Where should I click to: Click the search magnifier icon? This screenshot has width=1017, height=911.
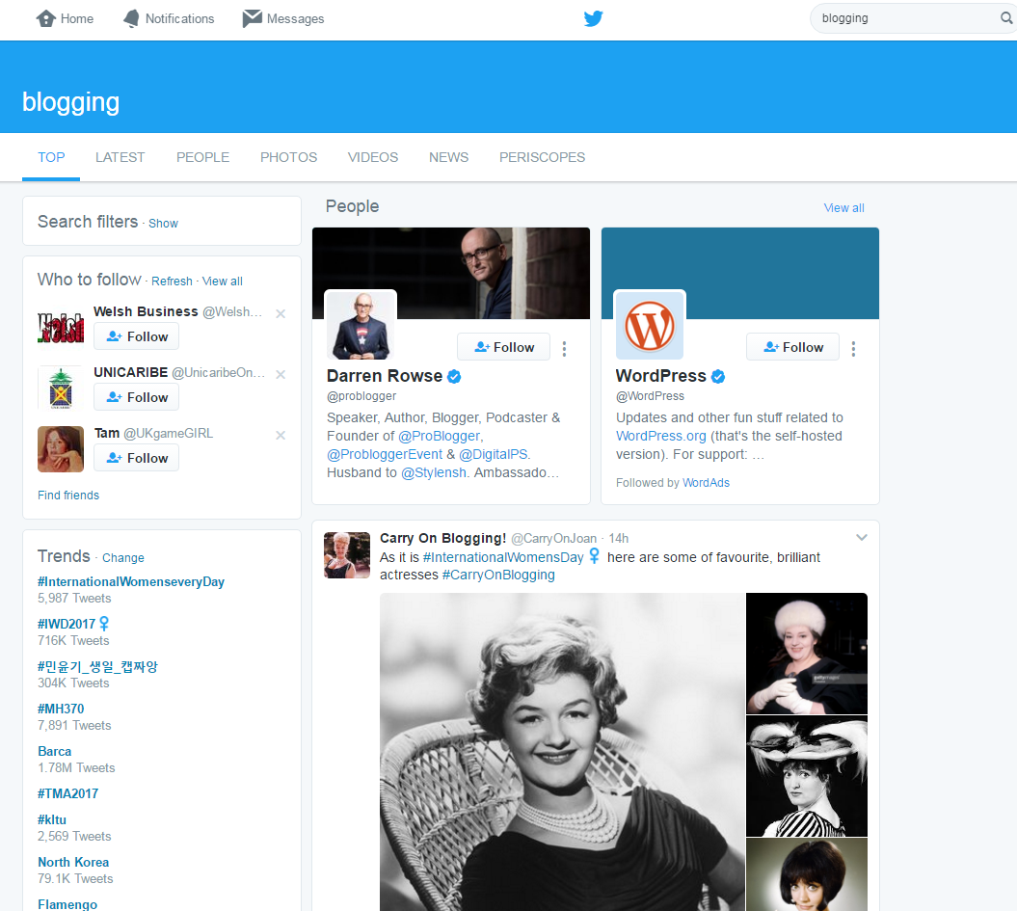pos(1006,18)
